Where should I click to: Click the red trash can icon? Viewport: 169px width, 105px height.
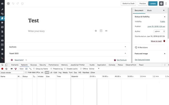[x=164, y=41]
